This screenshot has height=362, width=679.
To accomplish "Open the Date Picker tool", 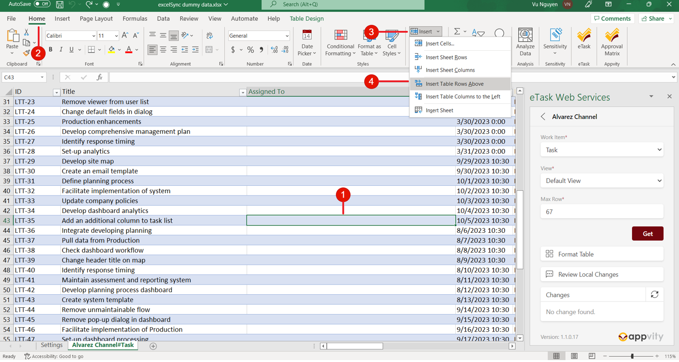I will pyautogui.click(x=307, y=42).
